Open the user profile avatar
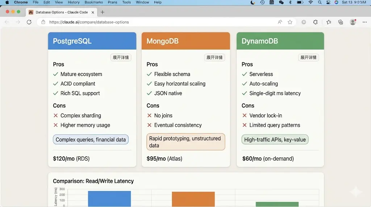The width and height of the screenshot is (371, 207). tap(353, 22)
